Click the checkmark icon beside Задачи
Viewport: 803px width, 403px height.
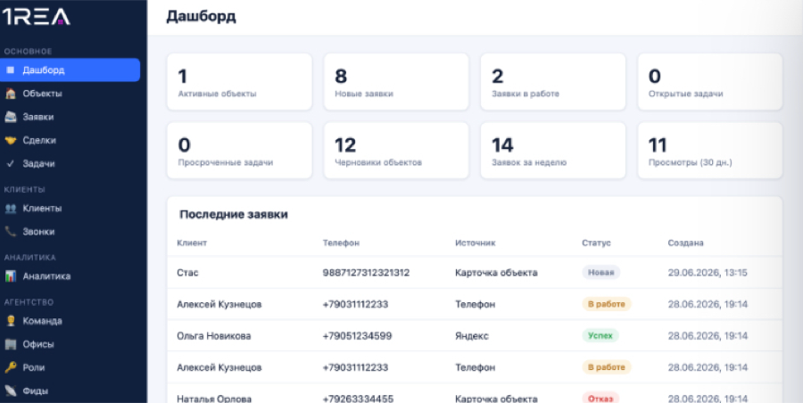click(10, 164)
